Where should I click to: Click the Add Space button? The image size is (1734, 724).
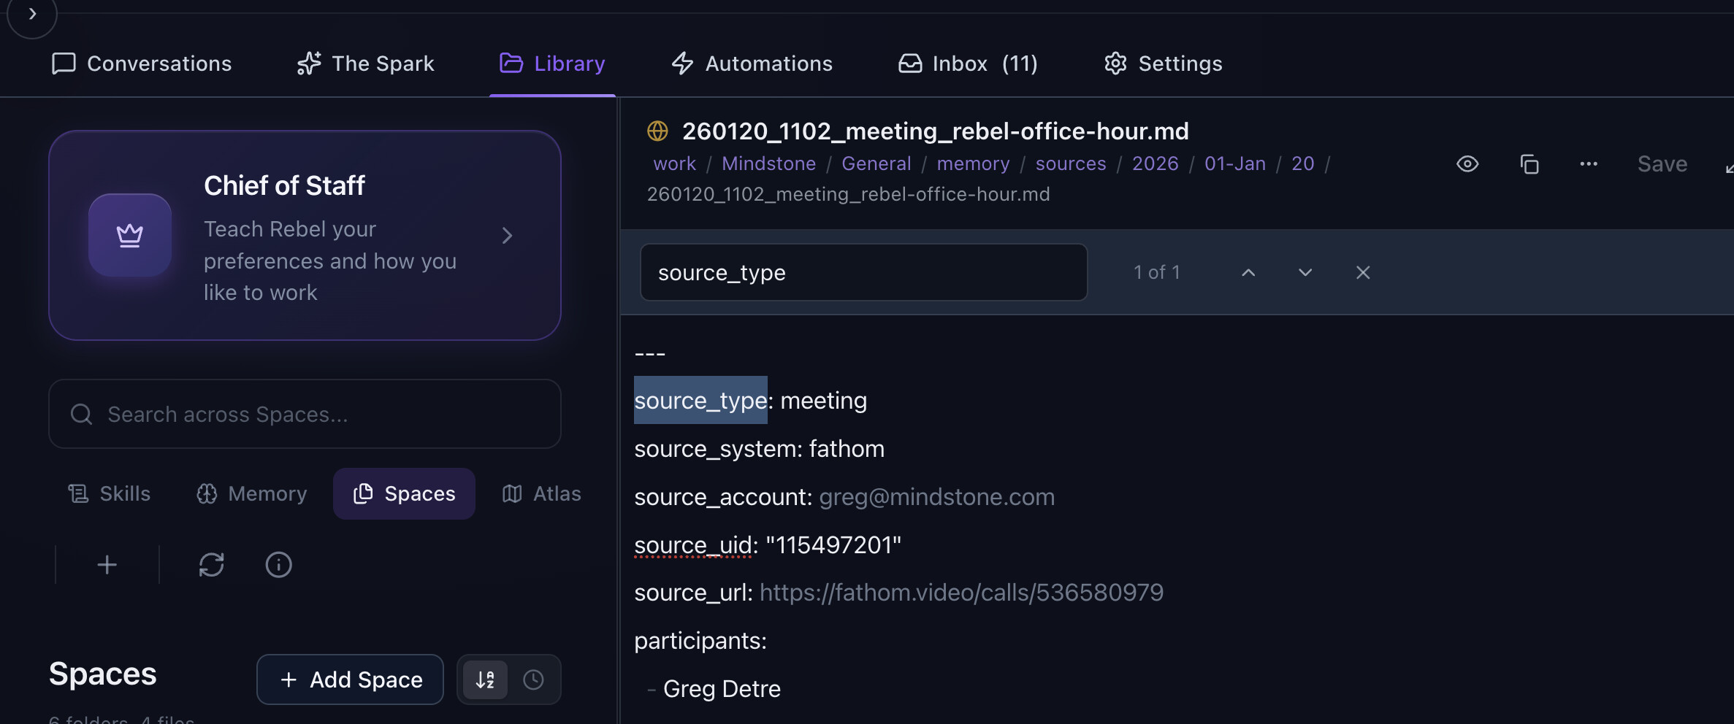350,679
